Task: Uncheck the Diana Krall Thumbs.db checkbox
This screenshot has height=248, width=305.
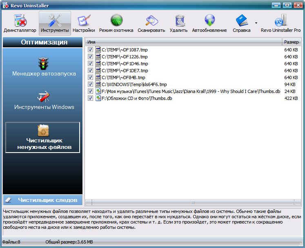Action: click(x=90, y=91)
